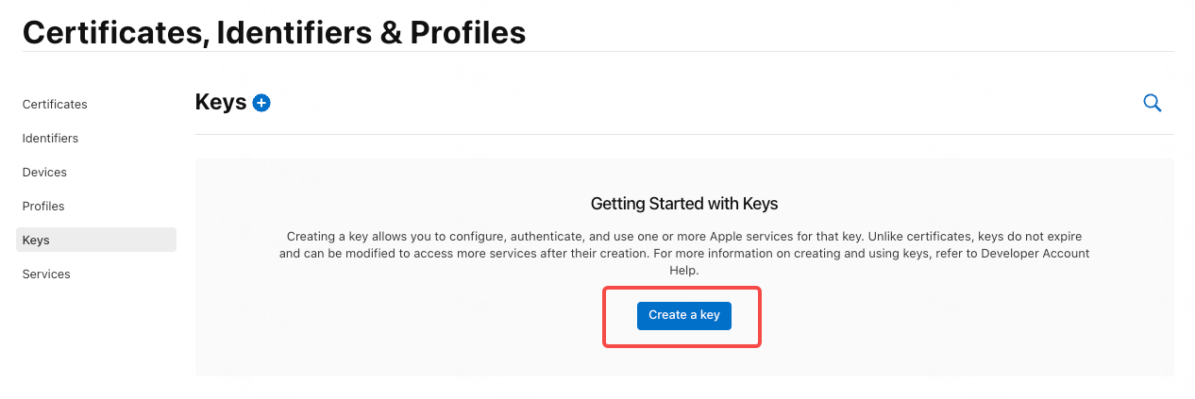Open the Certificates section in sidebar
Image resolution: width=1195 pixels, height=399 pixels.
[x=55, y=105]
